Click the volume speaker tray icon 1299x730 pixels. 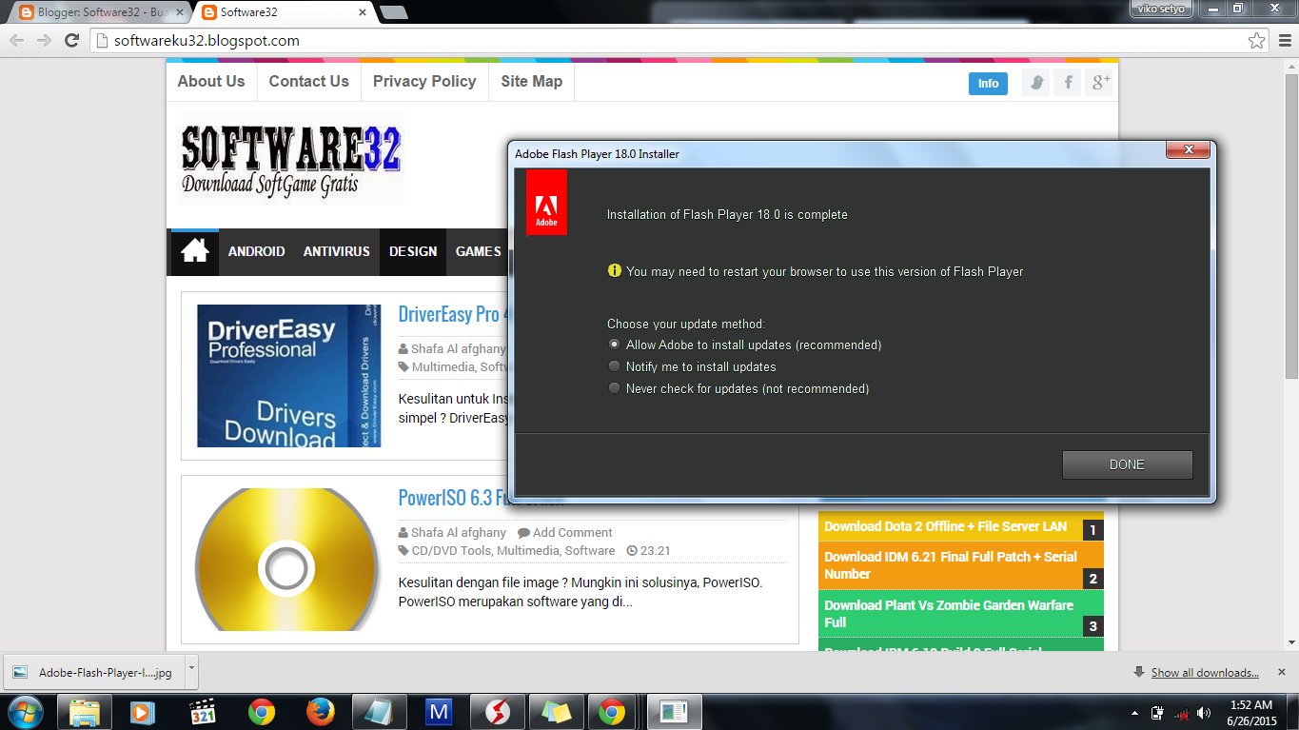point(1205,713)
